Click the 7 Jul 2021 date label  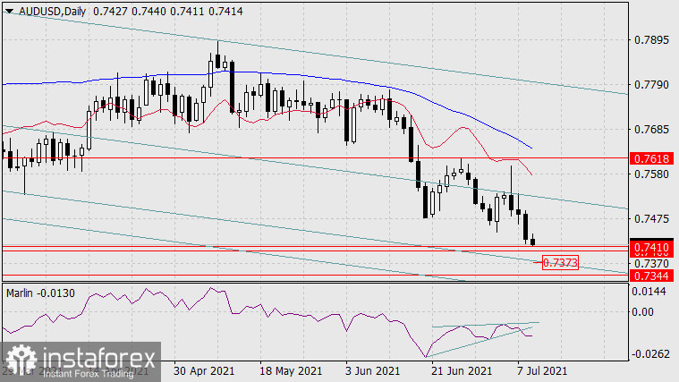point(539,370)
